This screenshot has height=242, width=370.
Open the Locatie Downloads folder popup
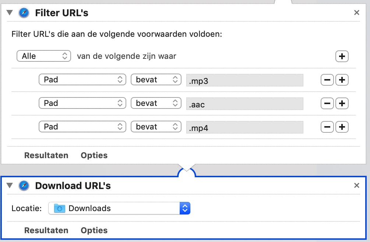(119, 209)
